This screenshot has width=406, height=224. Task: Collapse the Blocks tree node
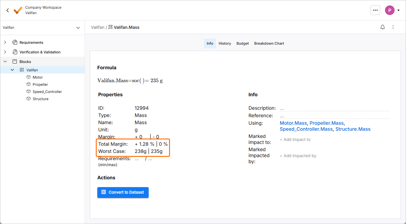point(5,62)
